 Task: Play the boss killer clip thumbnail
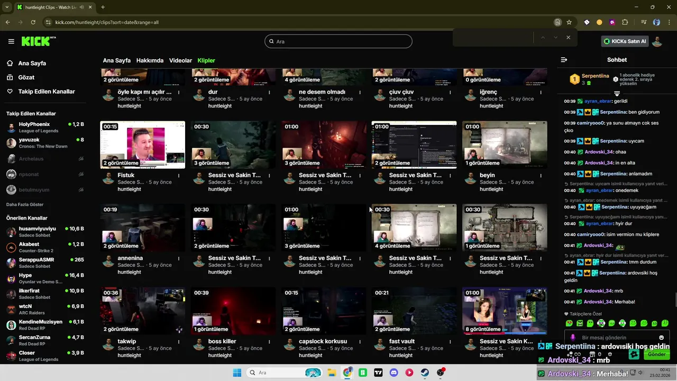point(233,311)
